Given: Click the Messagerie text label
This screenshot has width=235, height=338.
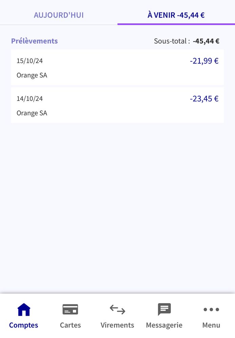Looking at the screenshot, I should coord(164,325).
